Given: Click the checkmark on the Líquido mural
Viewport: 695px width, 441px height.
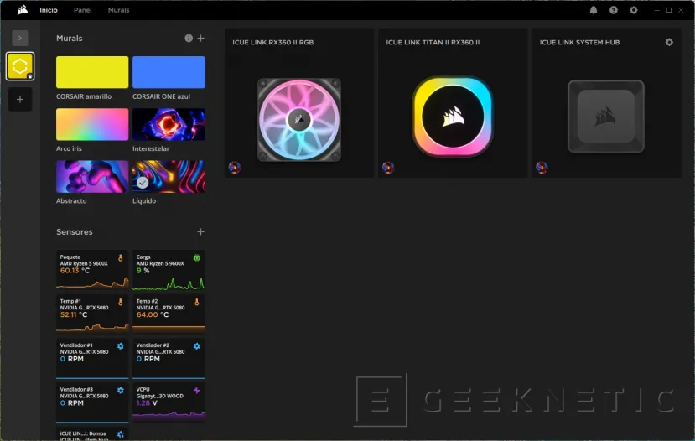Looking at the screenshot, I should point(143,183).
